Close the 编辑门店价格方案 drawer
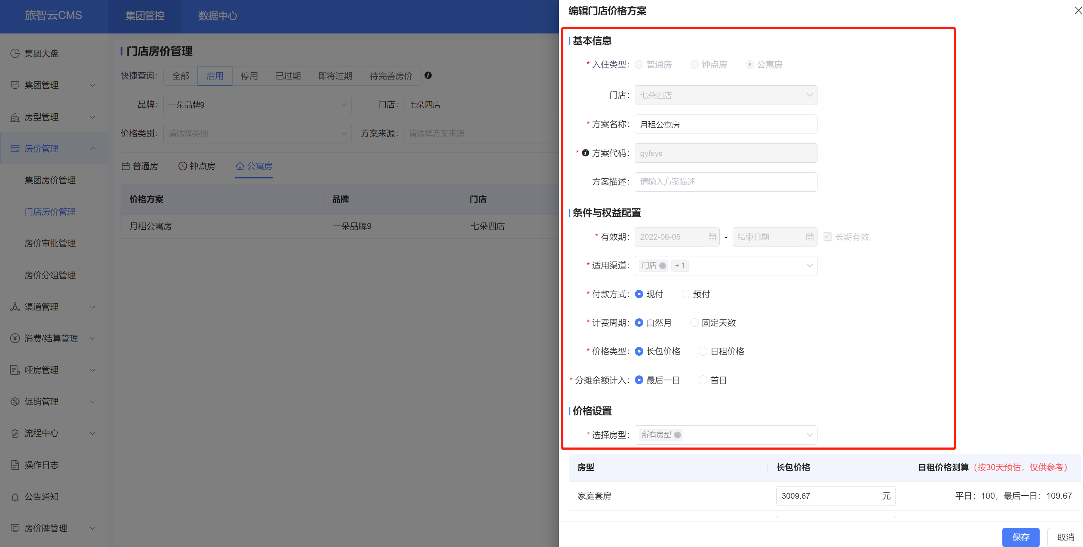Screen dimensions: 1083x547 pos(1078,10)
